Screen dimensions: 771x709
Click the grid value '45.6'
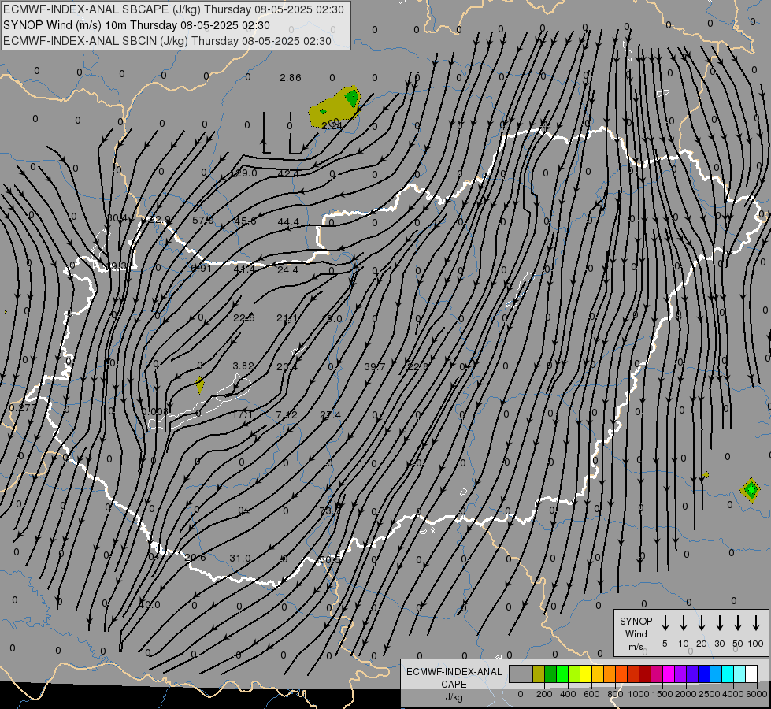coord(245,221)
